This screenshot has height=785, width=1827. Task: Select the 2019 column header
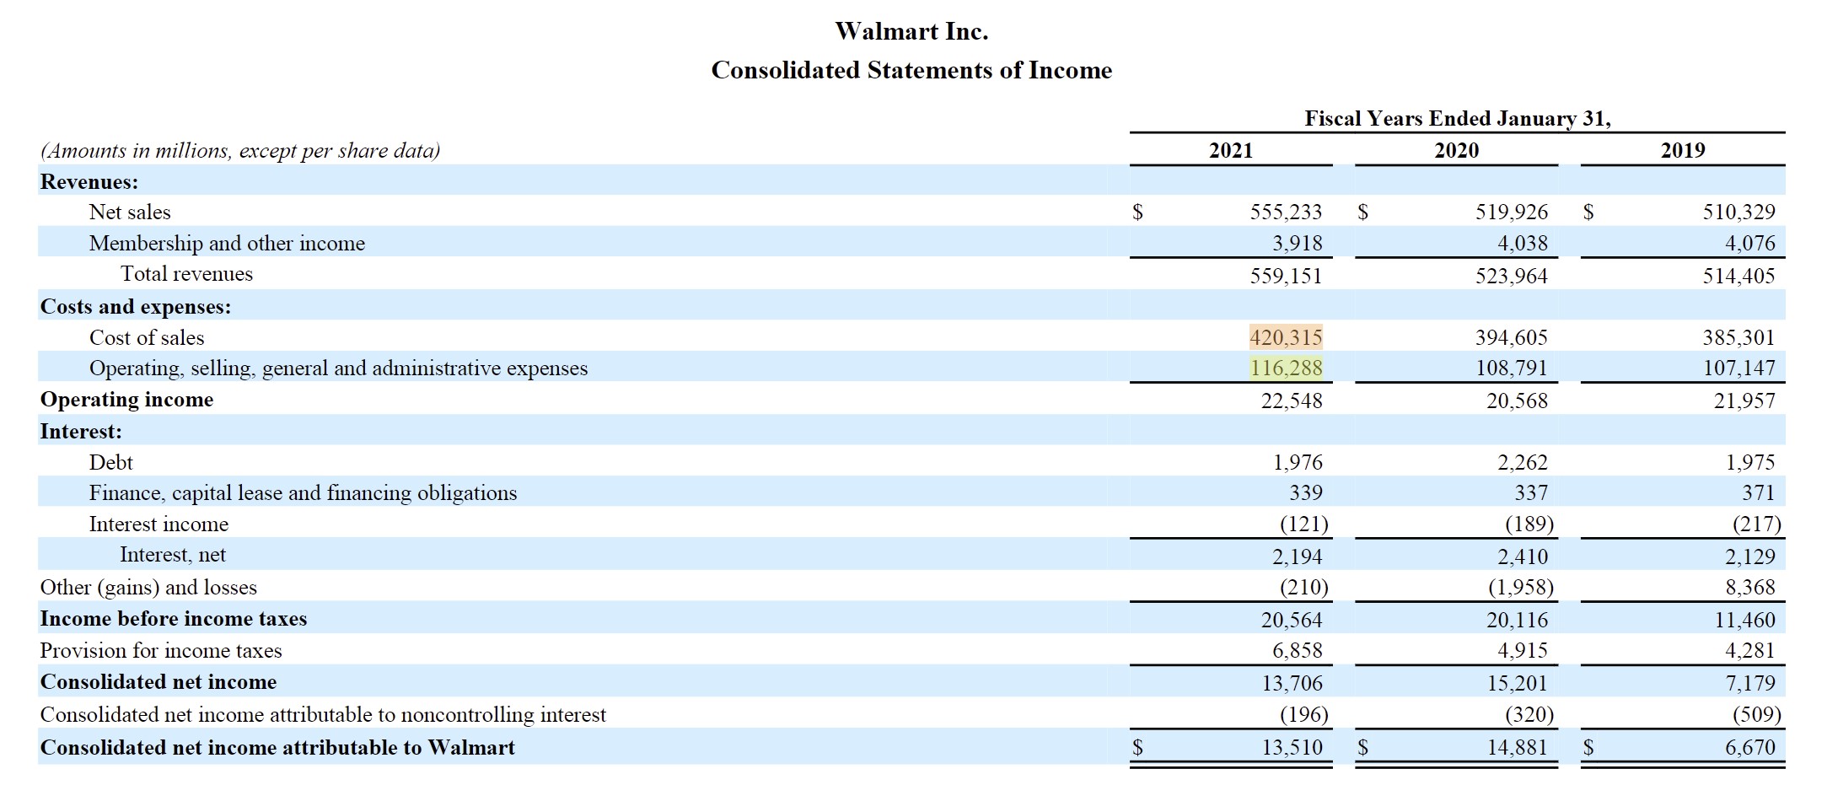(x=1683, y=150)
